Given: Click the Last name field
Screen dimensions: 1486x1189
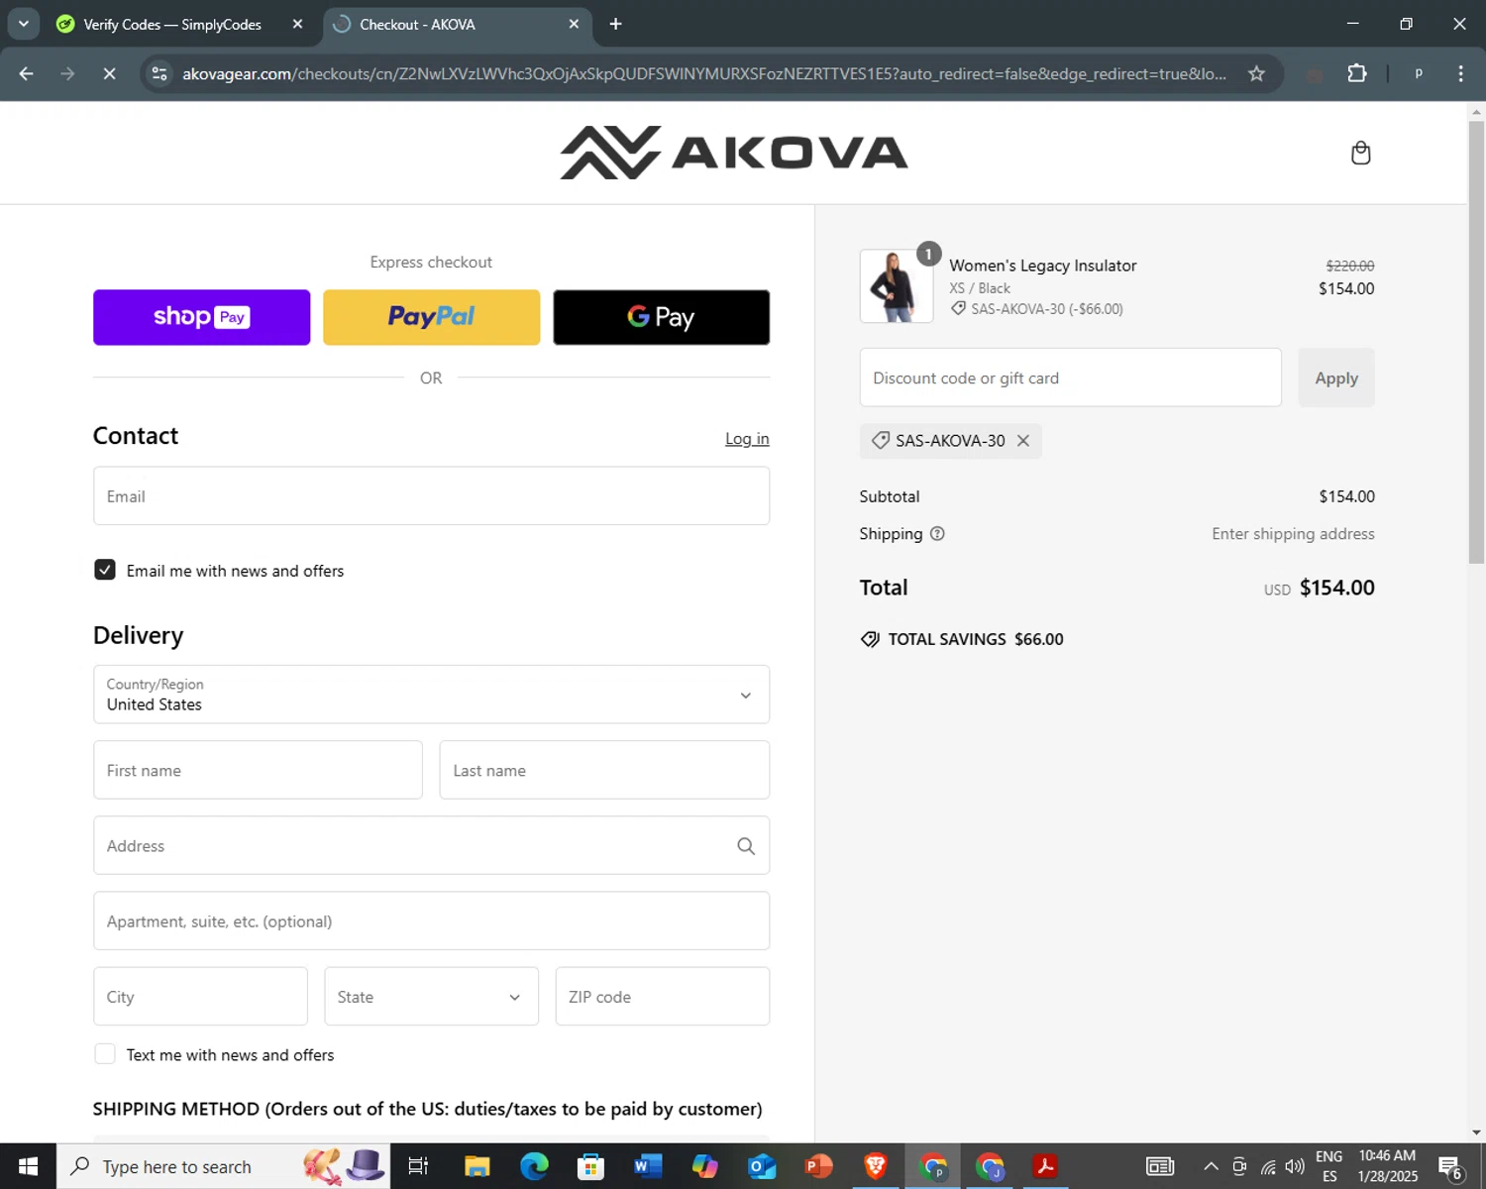Looking at the screenshot, I should pos(604,770).
